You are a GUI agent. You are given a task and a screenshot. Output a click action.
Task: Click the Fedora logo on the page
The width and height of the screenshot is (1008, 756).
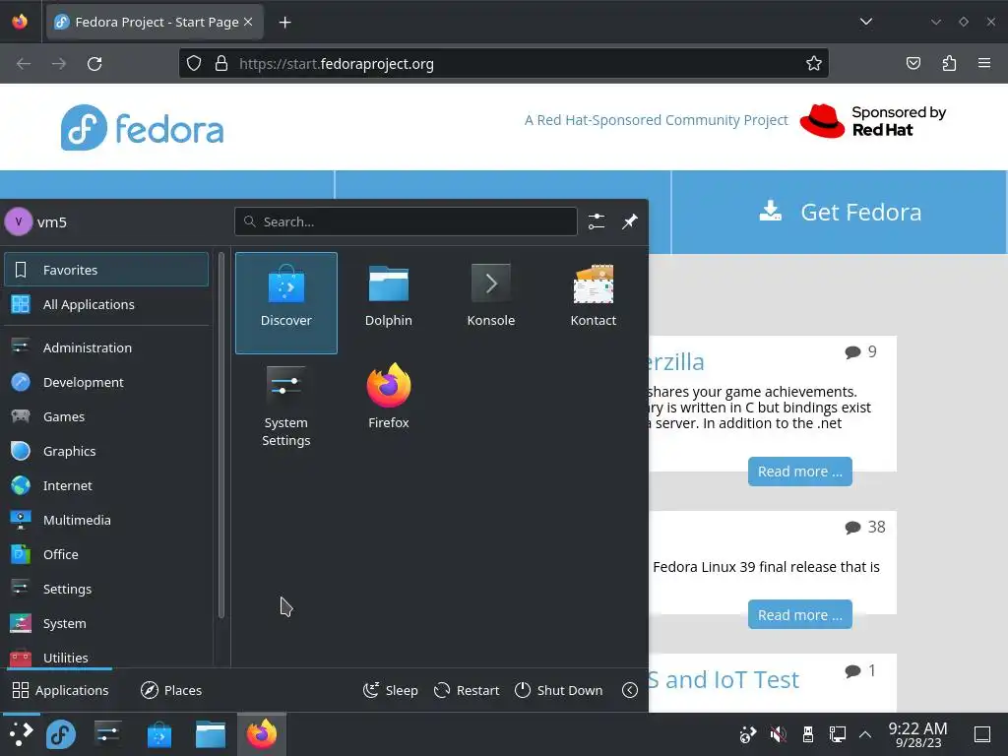click(x=142, y=128)
